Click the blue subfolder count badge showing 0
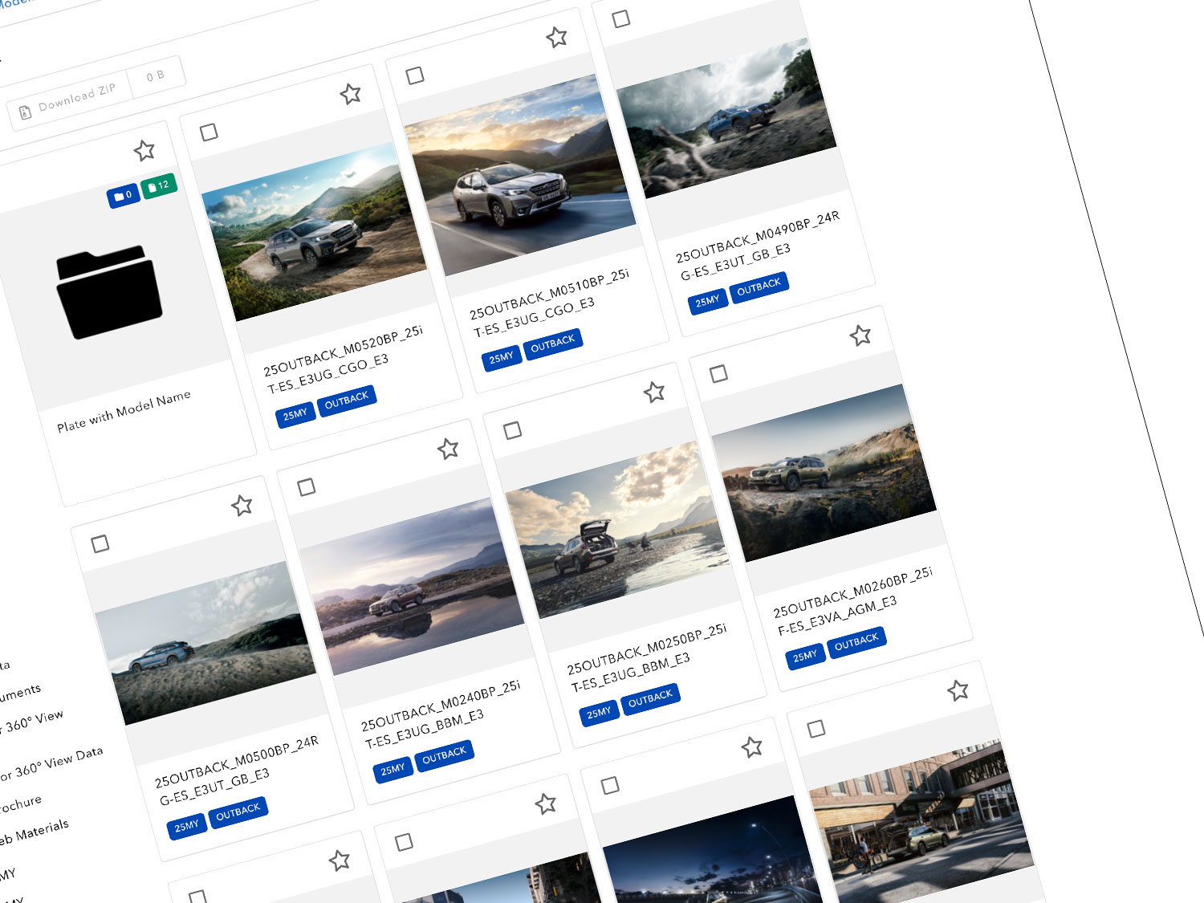The image size is (1204, 903). (124, 195)
